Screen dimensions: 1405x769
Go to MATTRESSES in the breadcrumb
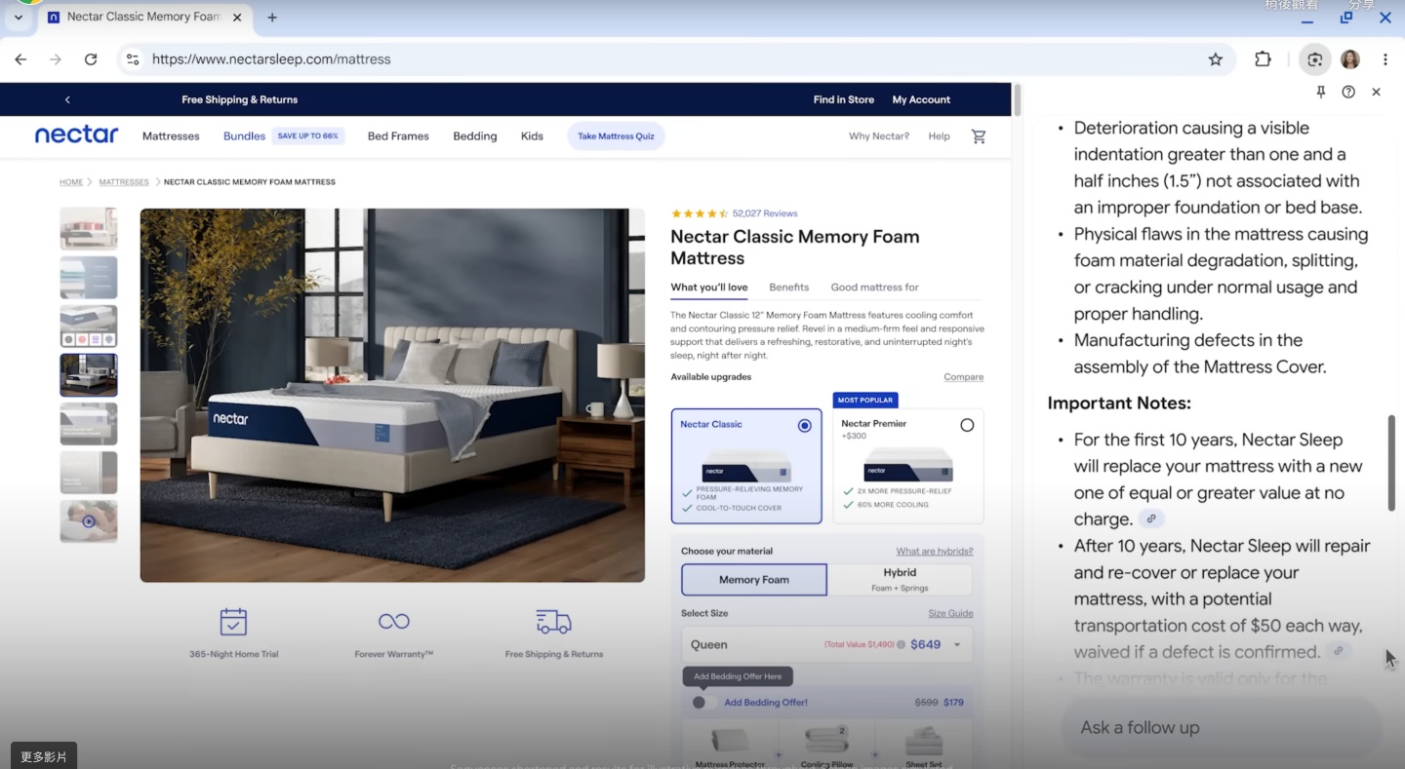[x=124, y=182]
